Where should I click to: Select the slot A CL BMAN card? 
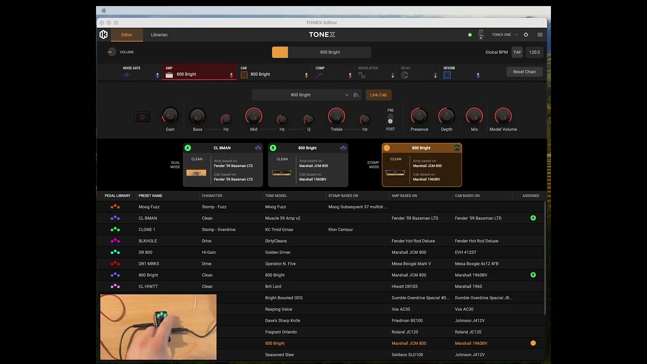[x=223, y=165]
